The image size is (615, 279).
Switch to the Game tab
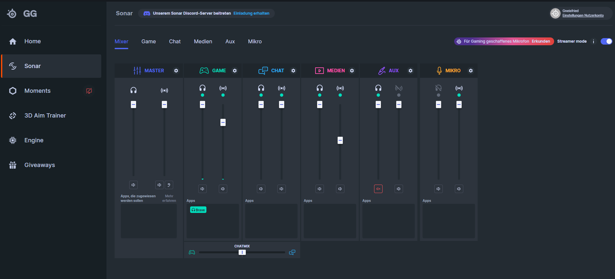[x=148, y=41]
